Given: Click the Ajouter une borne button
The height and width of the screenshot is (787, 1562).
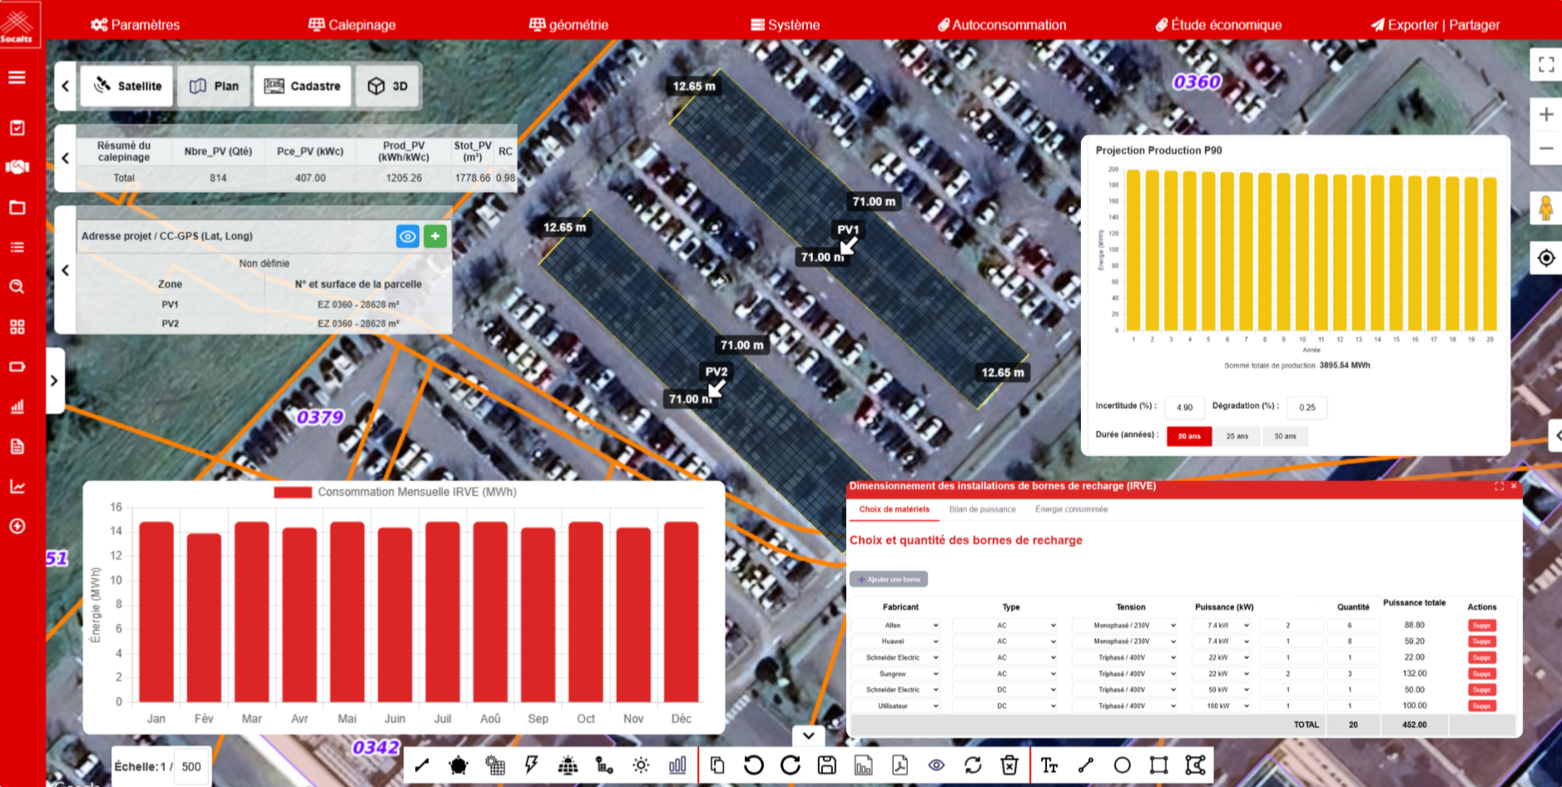Looking at the screenshot, I should (889, 579).
